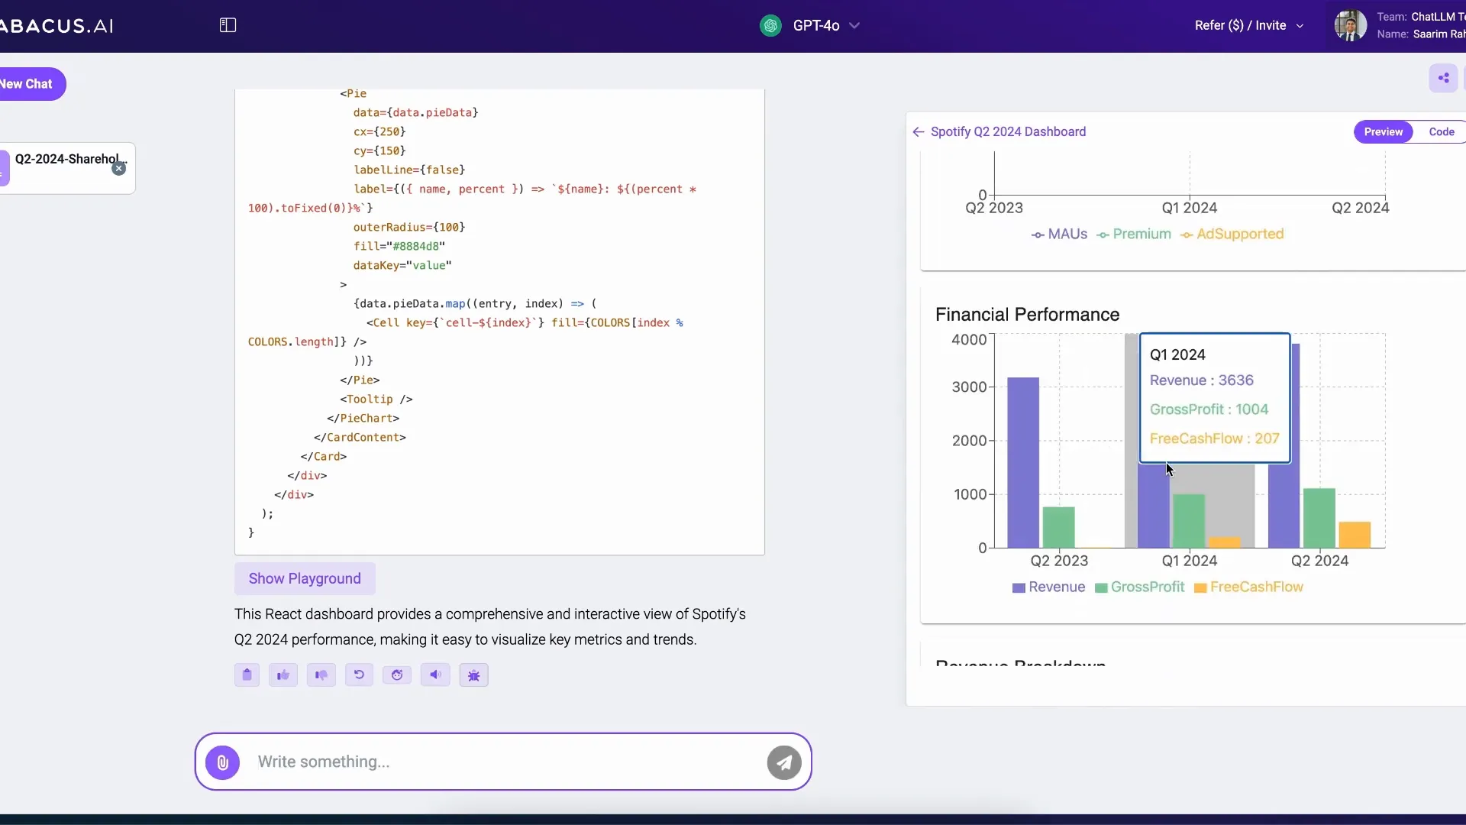1466x825 pixels.
Task: Copy the response with clipboard icon
Action: point(247,675)
